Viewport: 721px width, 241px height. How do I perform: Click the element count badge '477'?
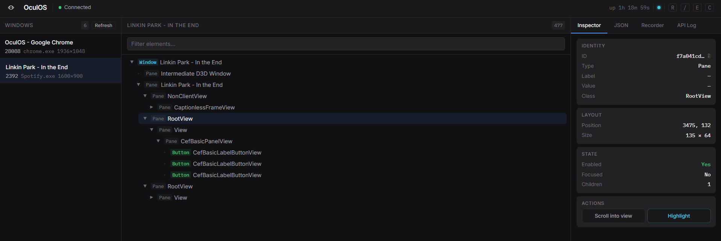pyautogui.click(x=558, y=25)
